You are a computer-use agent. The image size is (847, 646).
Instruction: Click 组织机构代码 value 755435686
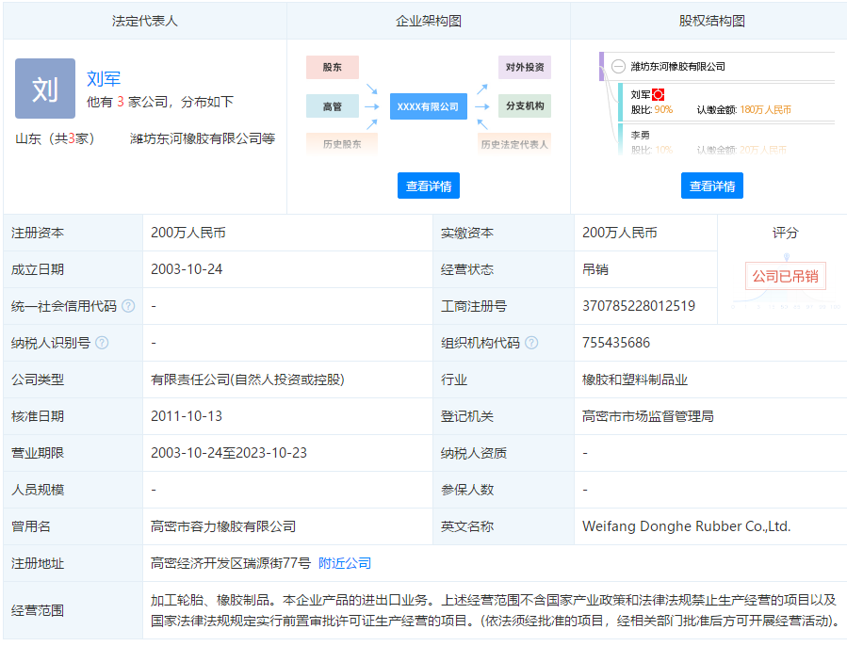pyautogui.click(x=616, y=343)
